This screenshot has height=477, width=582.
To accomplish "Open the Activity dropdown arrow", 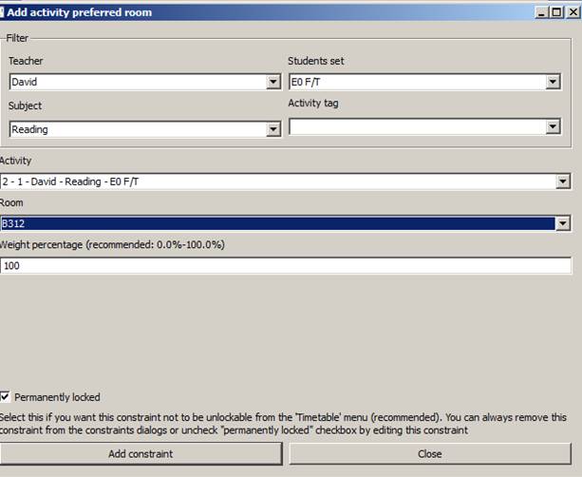I will [x=564, y=181].
